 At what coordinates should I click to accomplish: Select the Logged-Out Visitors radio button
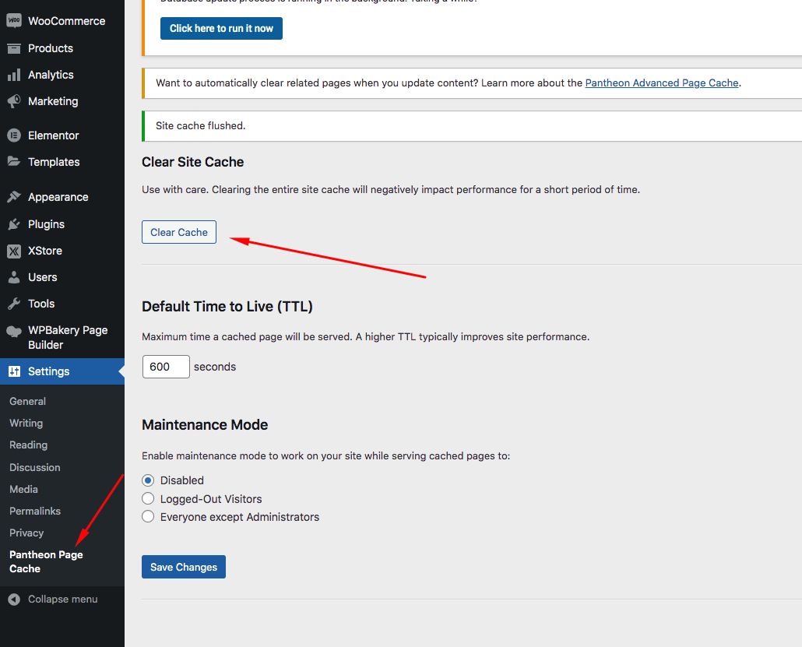coord(148,498)
